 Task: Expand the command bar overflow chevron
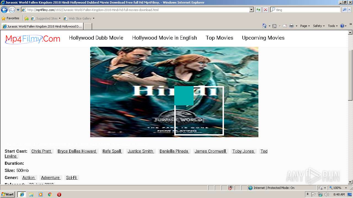[x=351, y=24]
